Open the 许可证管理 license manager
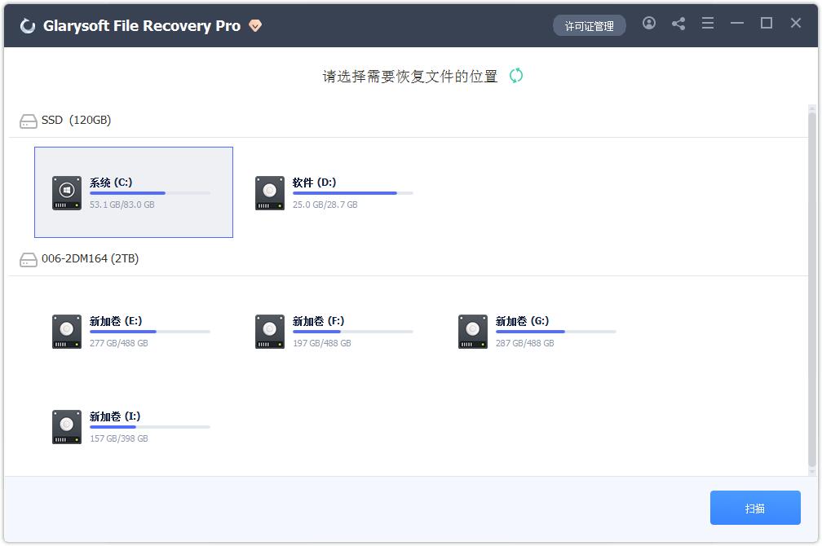Image resolution: width=822 pixels, height=546 pixels. click(x=590, y=26)
